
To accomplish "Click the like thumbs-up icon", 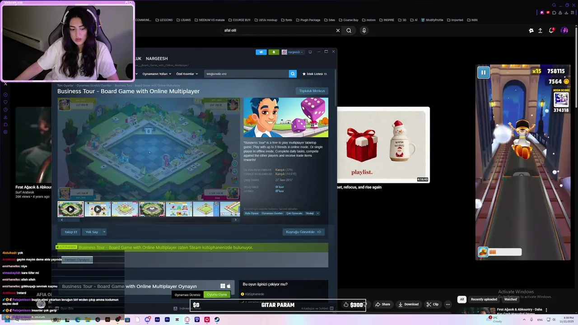I will [346, 304].
